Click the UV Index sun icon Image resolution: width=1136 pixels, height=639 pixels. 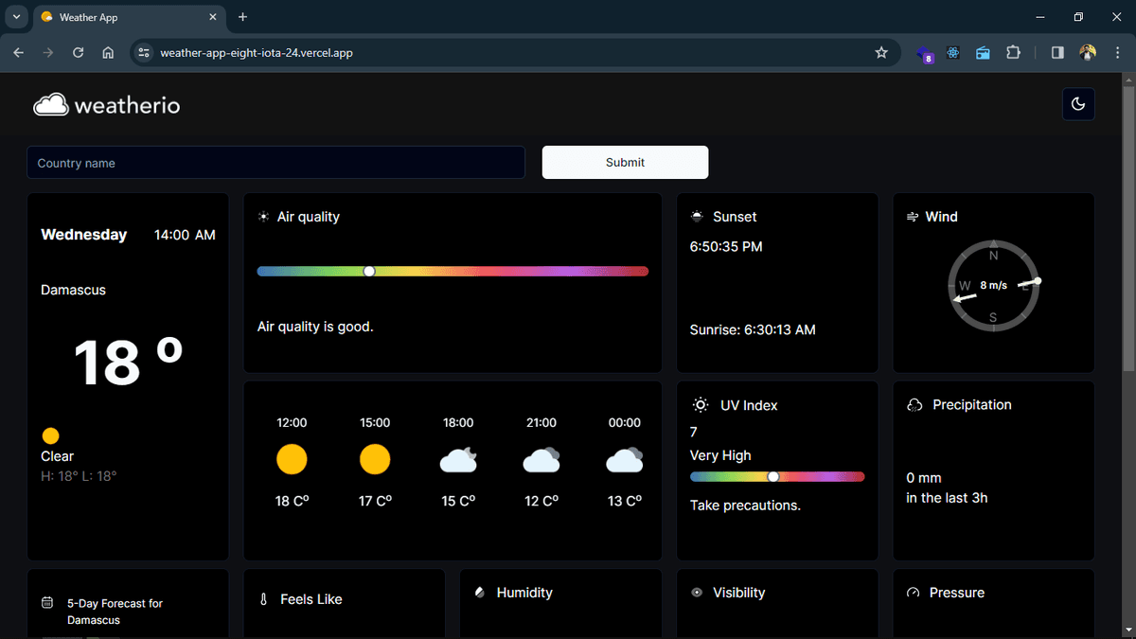pos(700,404)
